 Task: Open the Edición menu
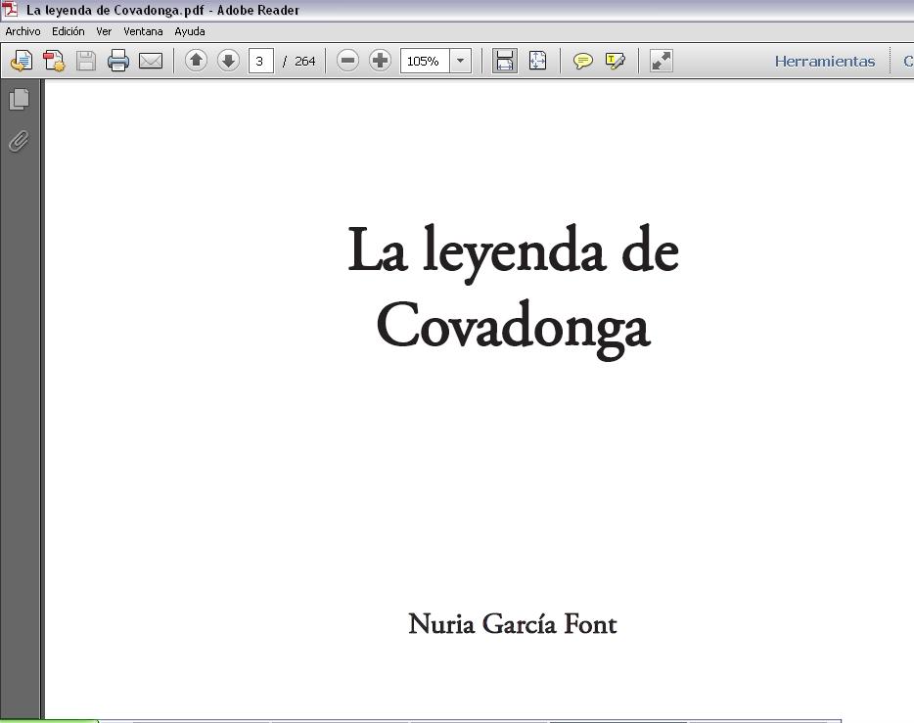69,31
